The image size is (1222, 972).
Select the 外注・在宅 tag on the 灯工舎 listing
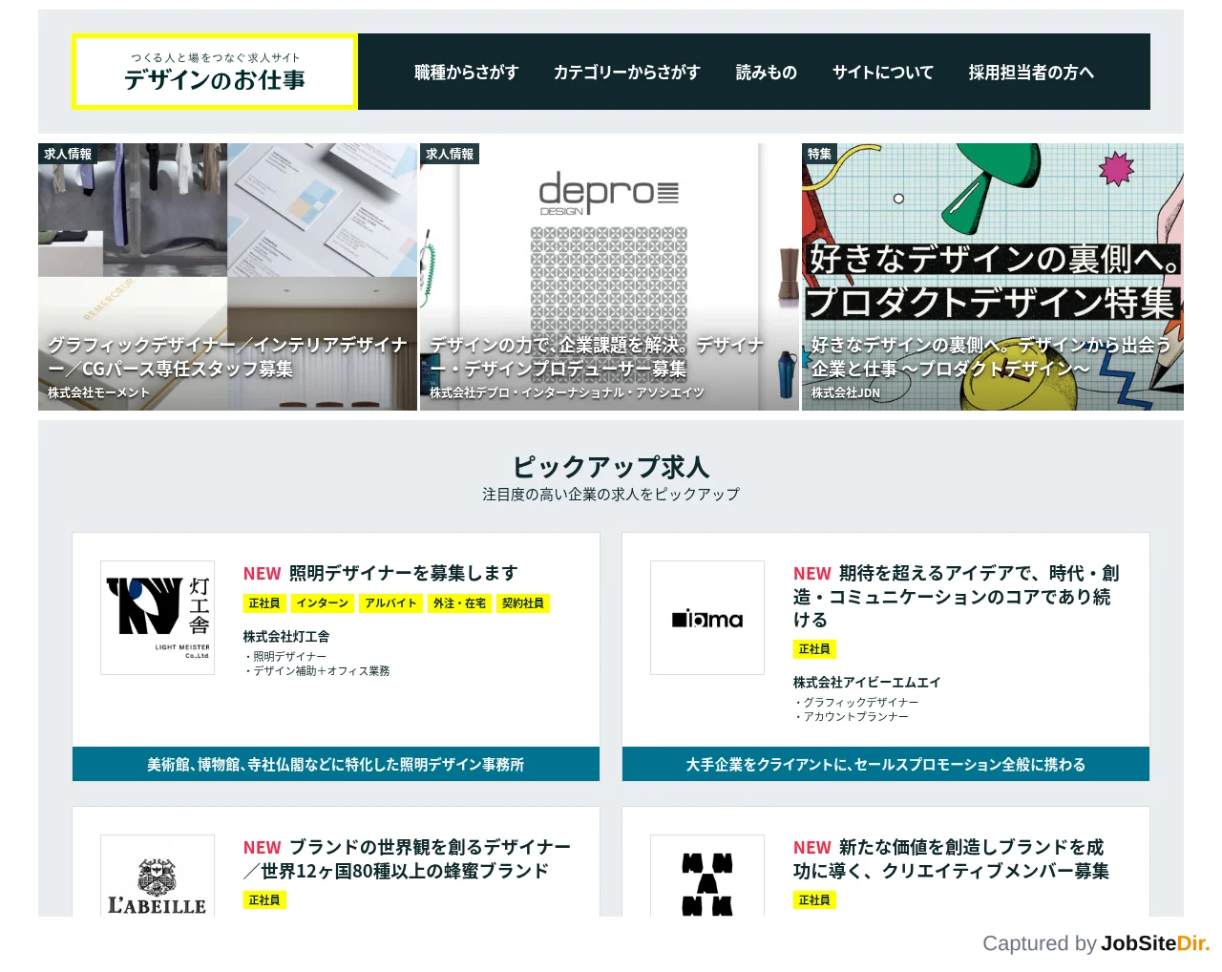[x=460, y=603]
